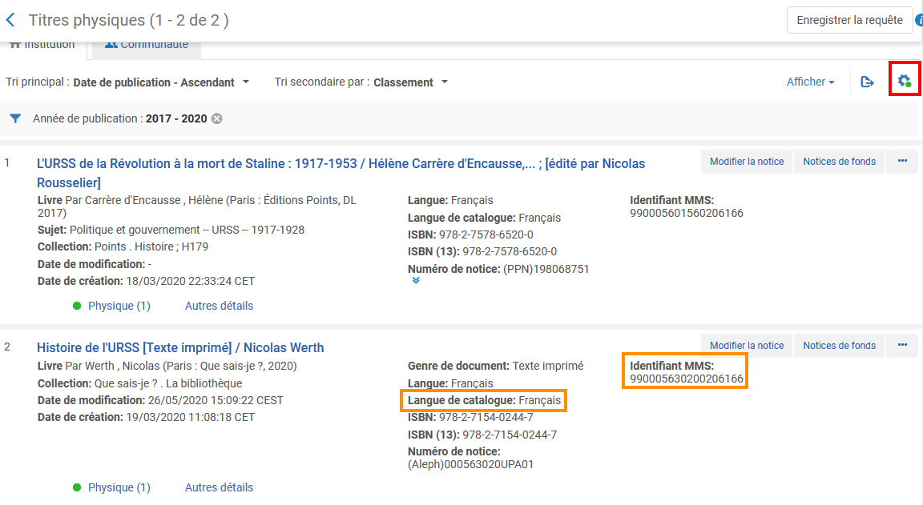Open the Histoire de l'URSS title link
Image resolution: width=923 pixels, height=505 pixels.
180,347
